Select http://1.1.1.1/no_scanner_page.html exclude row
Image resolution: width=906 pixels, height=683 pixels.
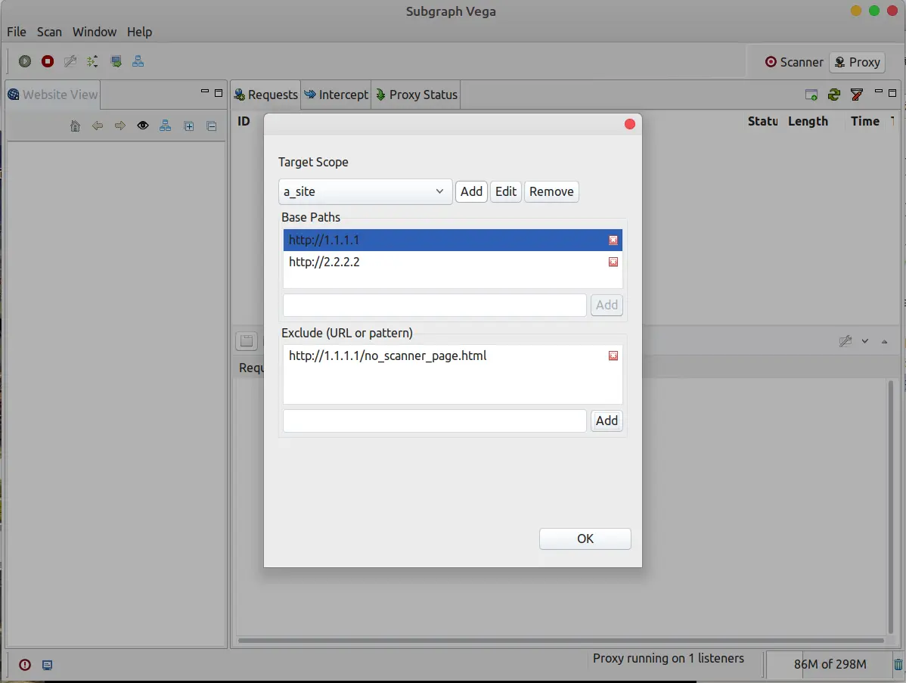coord(452,355)
